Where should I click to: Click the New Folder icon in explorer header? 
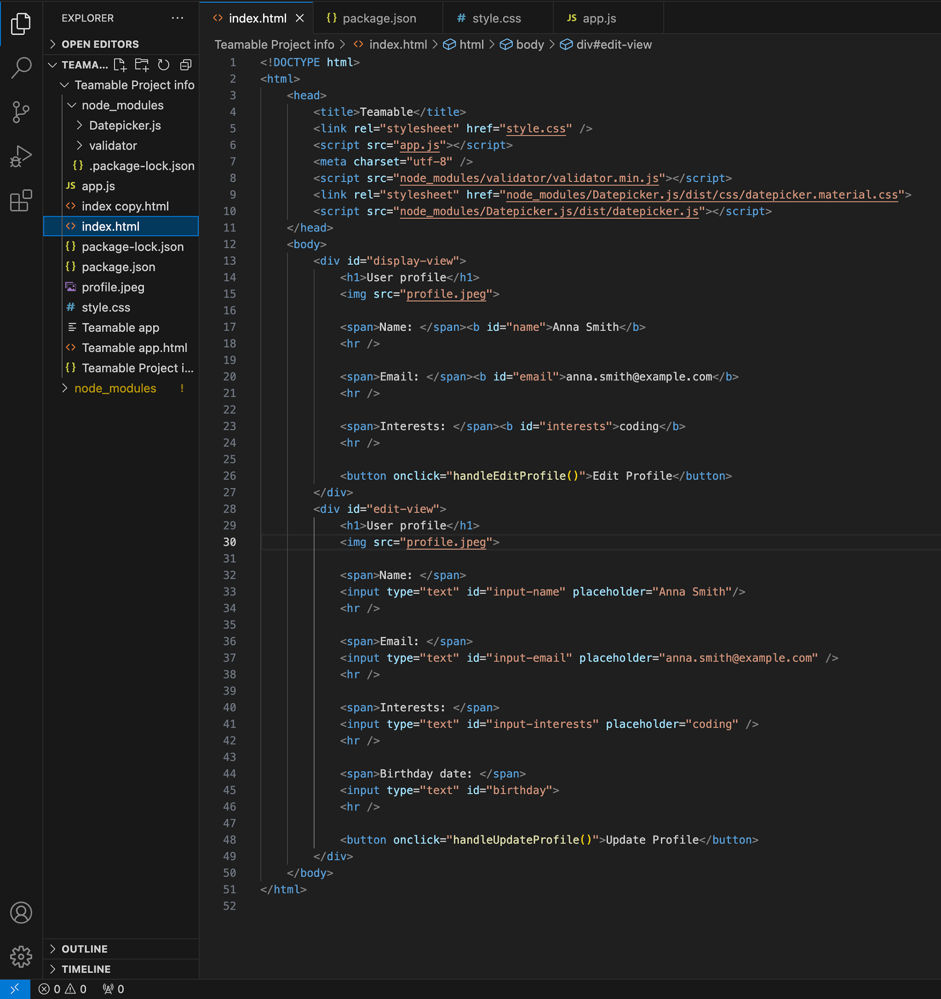pyautogui.click(x=142, y=65)
